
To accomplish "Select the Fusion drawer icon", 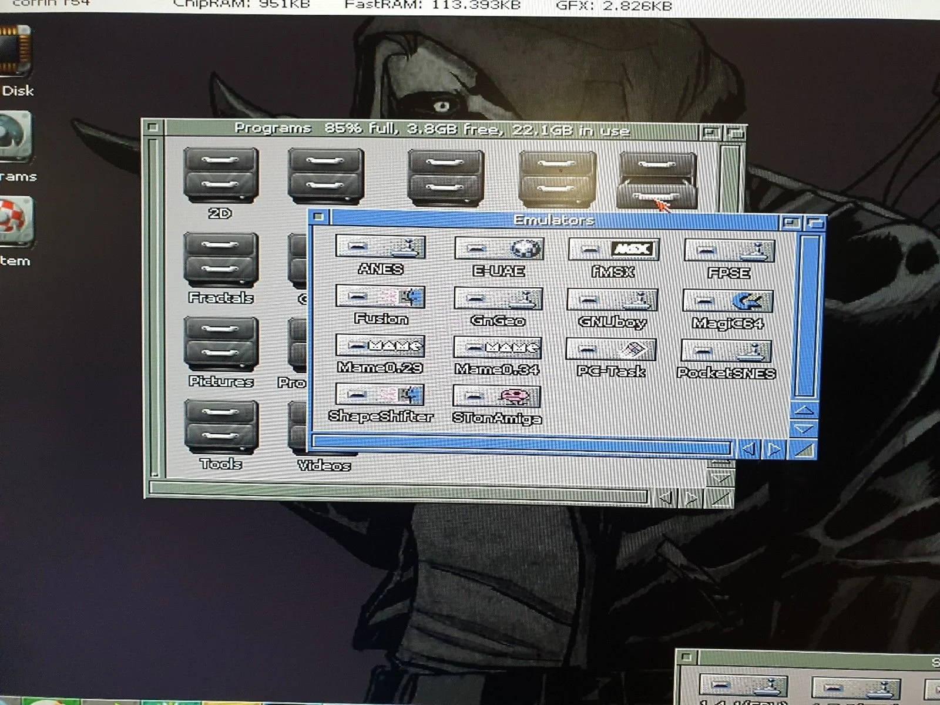I will point(380,296).
